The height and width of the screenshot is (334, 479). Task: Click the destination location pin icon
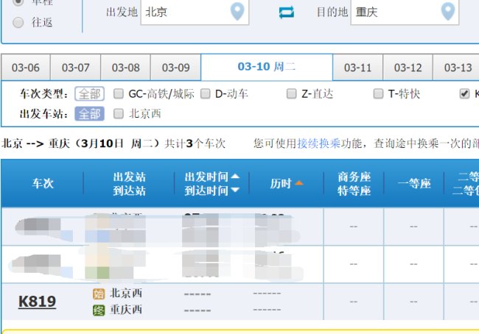pos(448,11)
